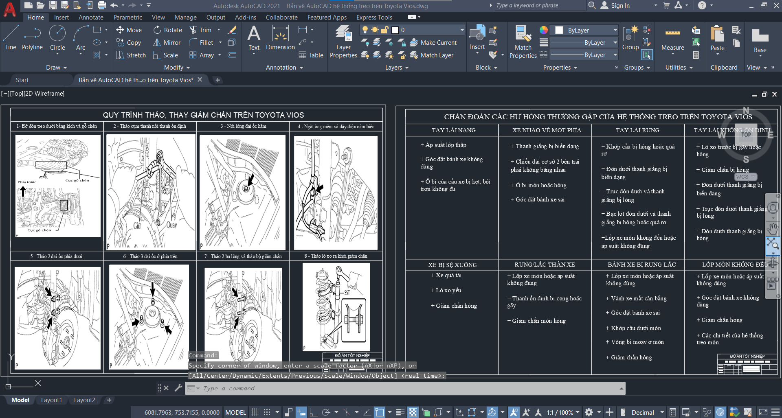This screenshot has width=782, height=418.
Task: Click the Group tool
Action: 630,37
